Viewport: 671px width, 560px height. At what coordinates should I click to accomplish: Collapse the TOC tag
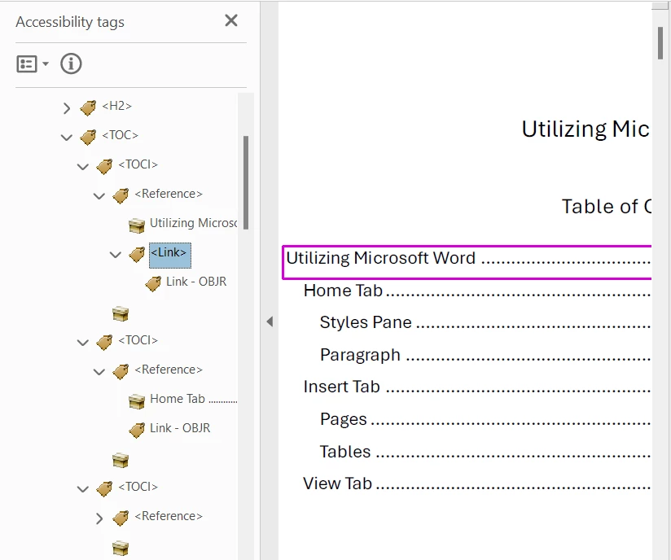tap(66, 138)
